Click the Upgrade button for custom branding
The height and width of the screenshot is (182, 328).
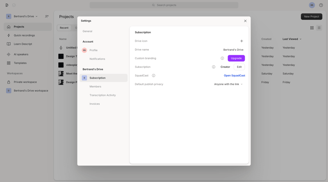coord(236,58)
